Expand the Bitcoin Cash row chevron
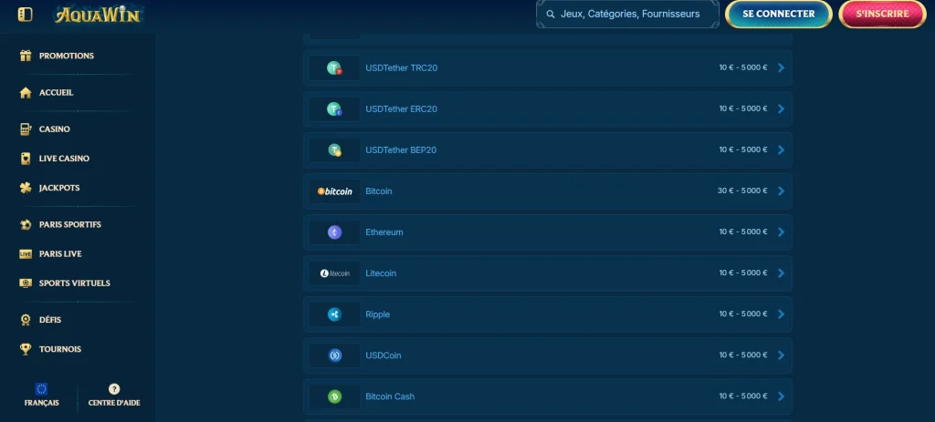Screen dimensions: 935x422 point(782,396)
